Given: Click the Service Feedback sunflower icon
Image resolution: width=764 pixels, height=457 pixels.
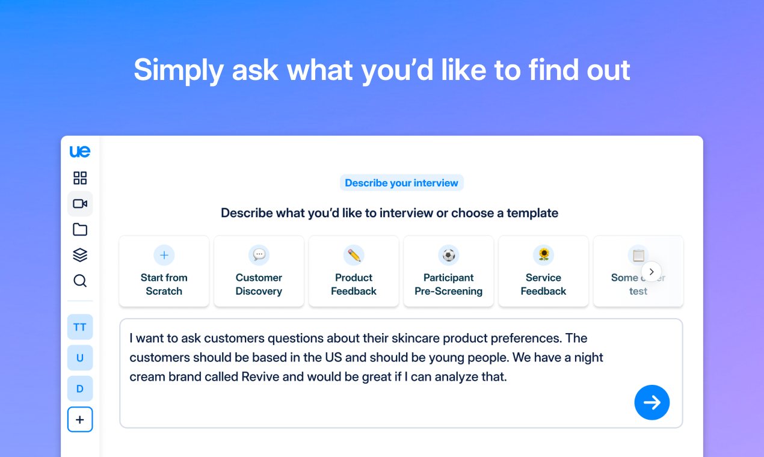Looking at the screenshot, I should [x=543, y=254].
